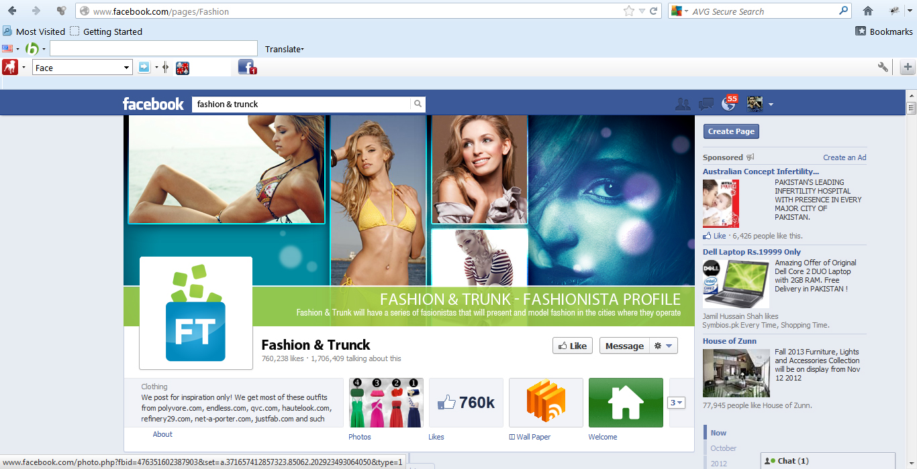Click the plus button at toolbar end
Image resolution: width=917 pixels, height=469 pixels.
[908, 67]
